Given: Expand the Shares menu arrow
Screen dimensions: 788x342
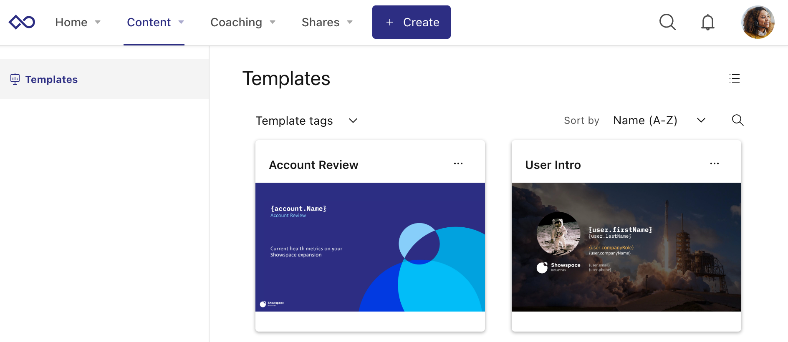Looking at the screenshot, I should [x=350, y=22].
